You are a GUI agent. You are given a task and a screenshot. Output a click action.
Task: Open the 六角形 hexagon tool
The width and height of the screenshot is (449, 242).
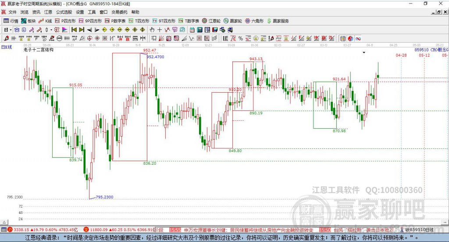(x=254, y=21)
